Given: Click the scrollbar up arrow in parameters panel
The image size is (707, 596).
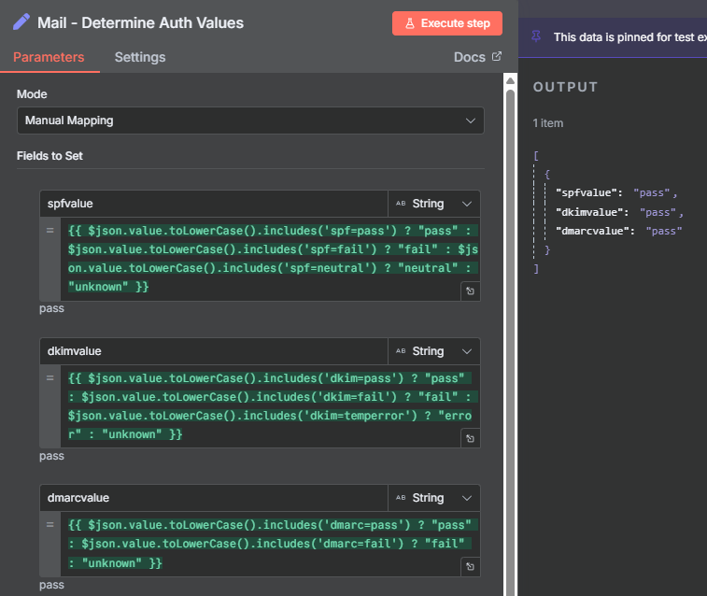Looking at the screenshot, I should coord(510,82).
